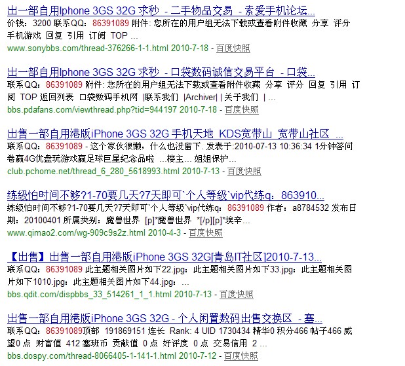Image resolution: width=405 pixels, height=366 pixels.
Task: Click the red 86391089 in the dospy snippet
Action: tap(64, 331)
